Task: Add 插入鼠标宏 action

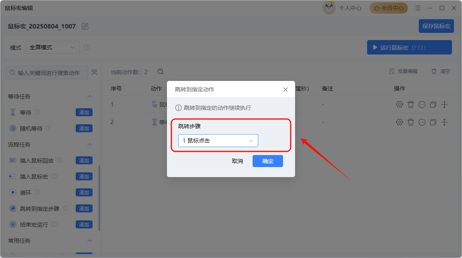Action: coord(84,176)
